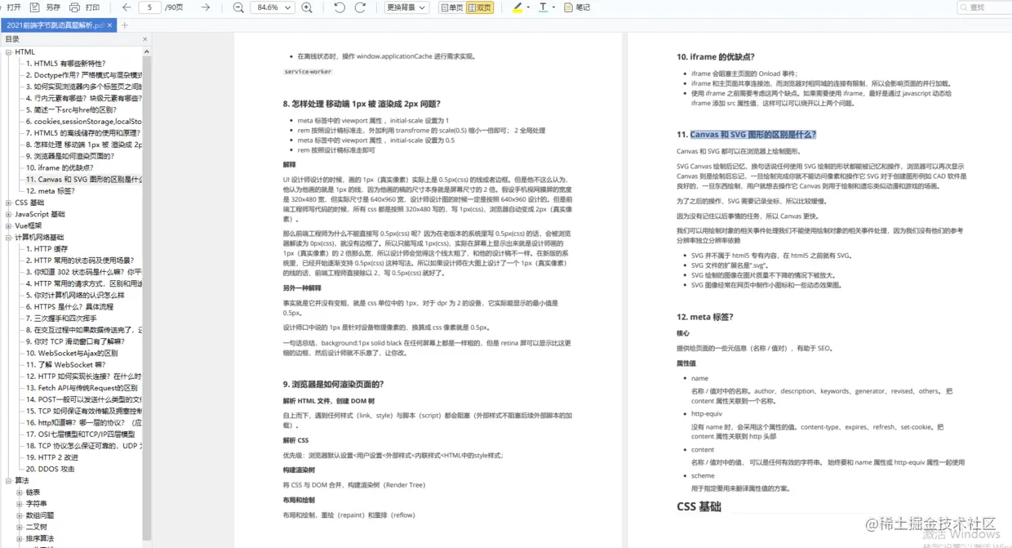Expand the CSS 基础 outline node
Image resolution: width=1012 pixels, height=548 pixels.
(8, 203)
